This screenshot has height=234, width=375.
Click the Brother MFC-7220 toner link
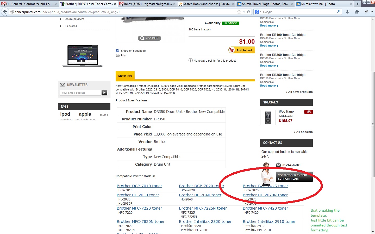point(139,208)
